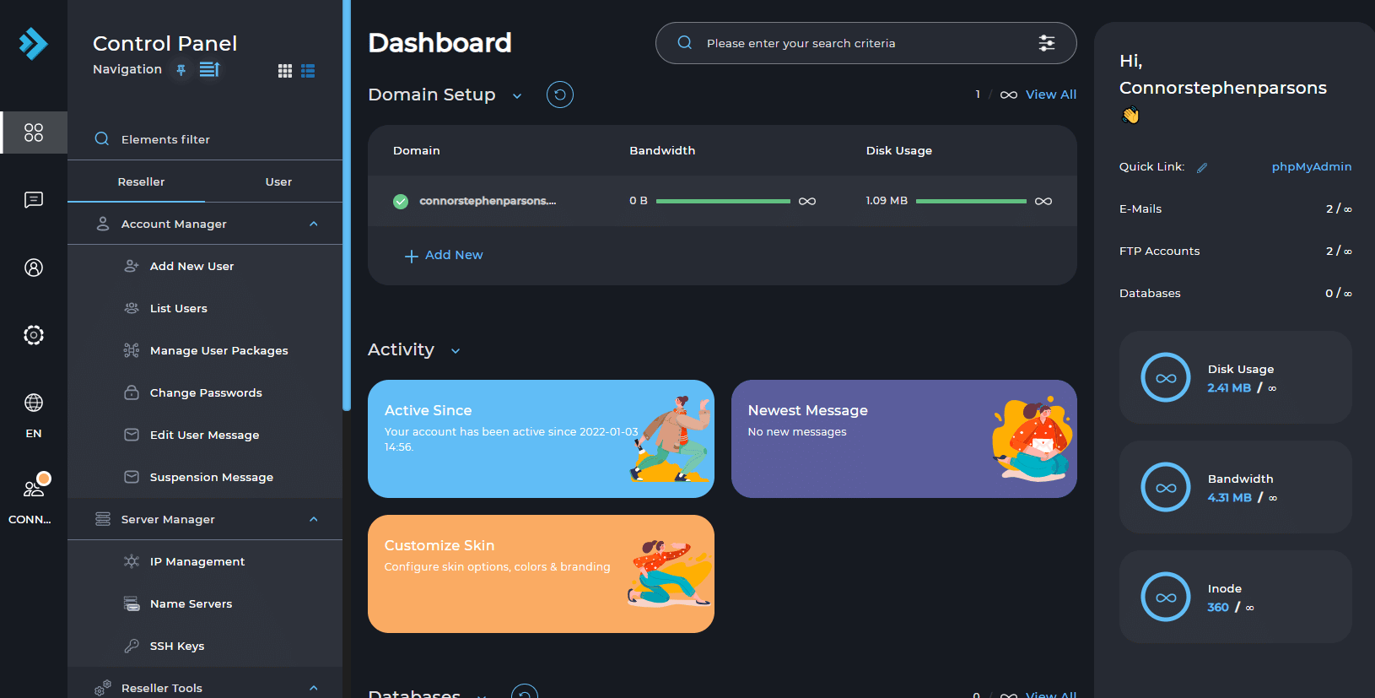The width and height of the screenshot is (1375, 698).
Task: Click the Inode infinity gauge
Action: [x=1166, y=597]
